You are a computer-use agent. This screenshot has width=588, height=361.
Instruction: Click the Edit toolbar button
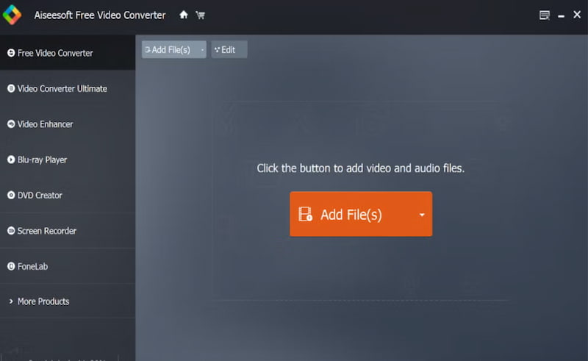click(229, 49)
